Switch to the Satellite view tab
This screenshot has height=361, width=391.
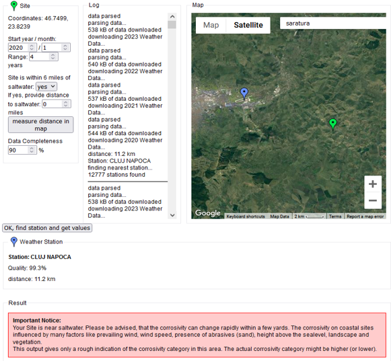pyautogui.click(x=248, y=25)
